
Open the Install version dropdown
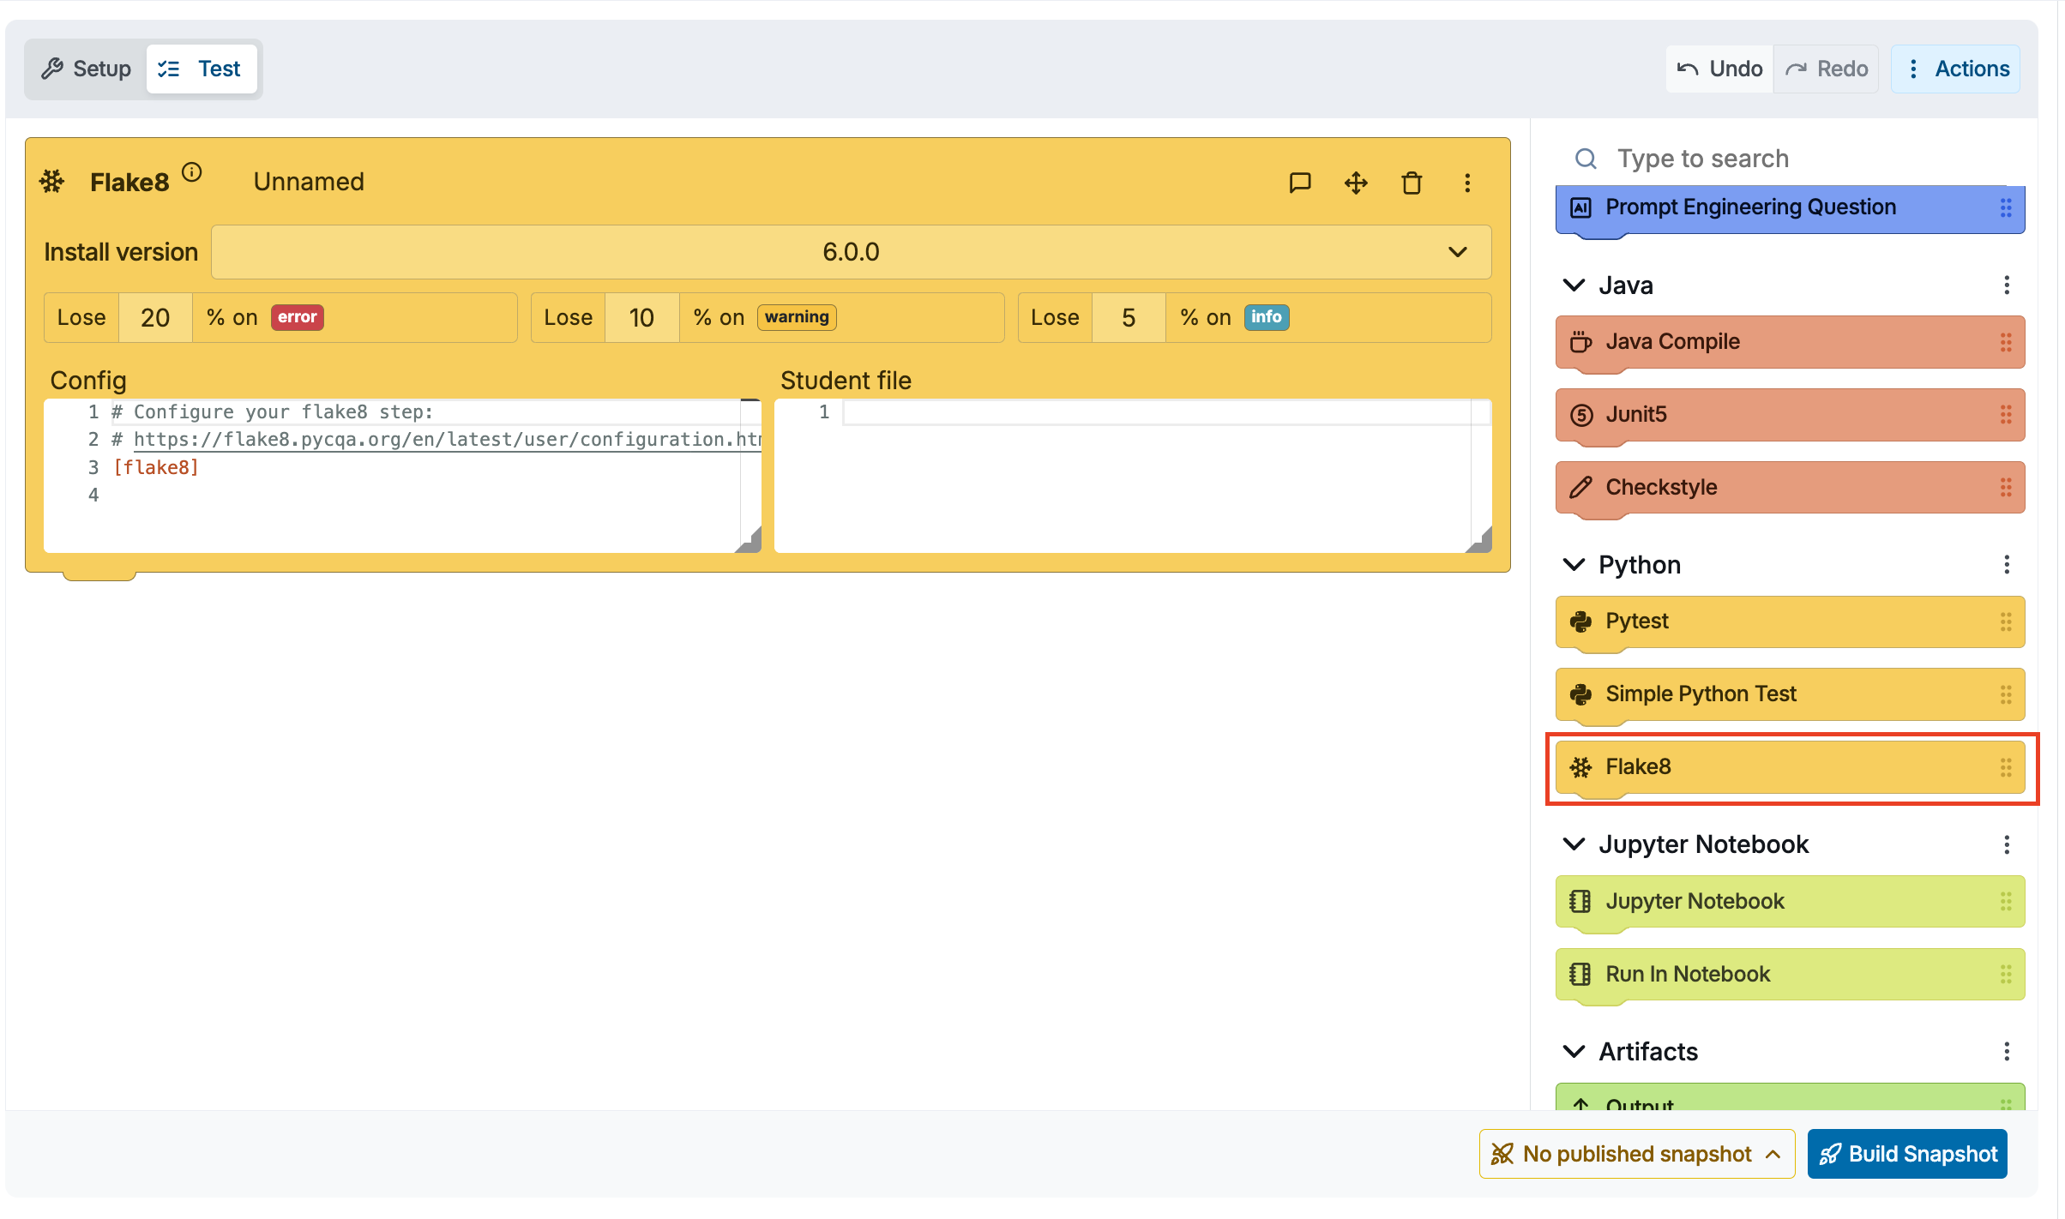(851, 252)
